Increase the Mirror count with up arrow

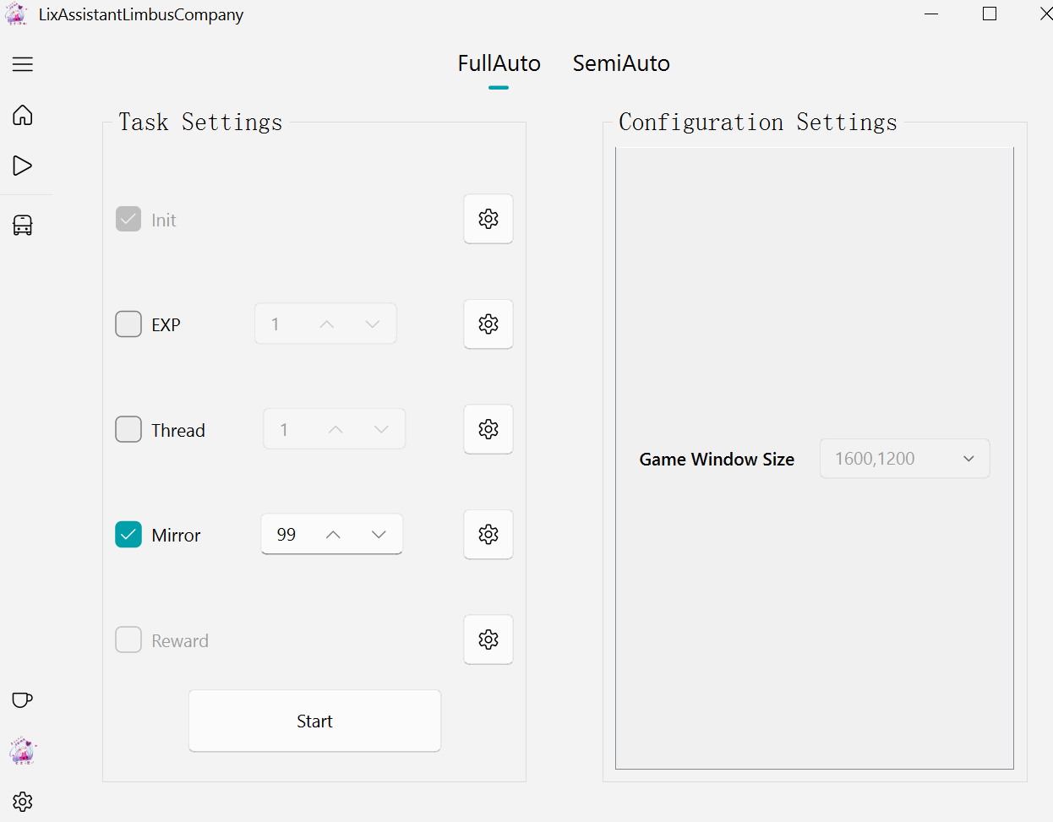point(333,535)
